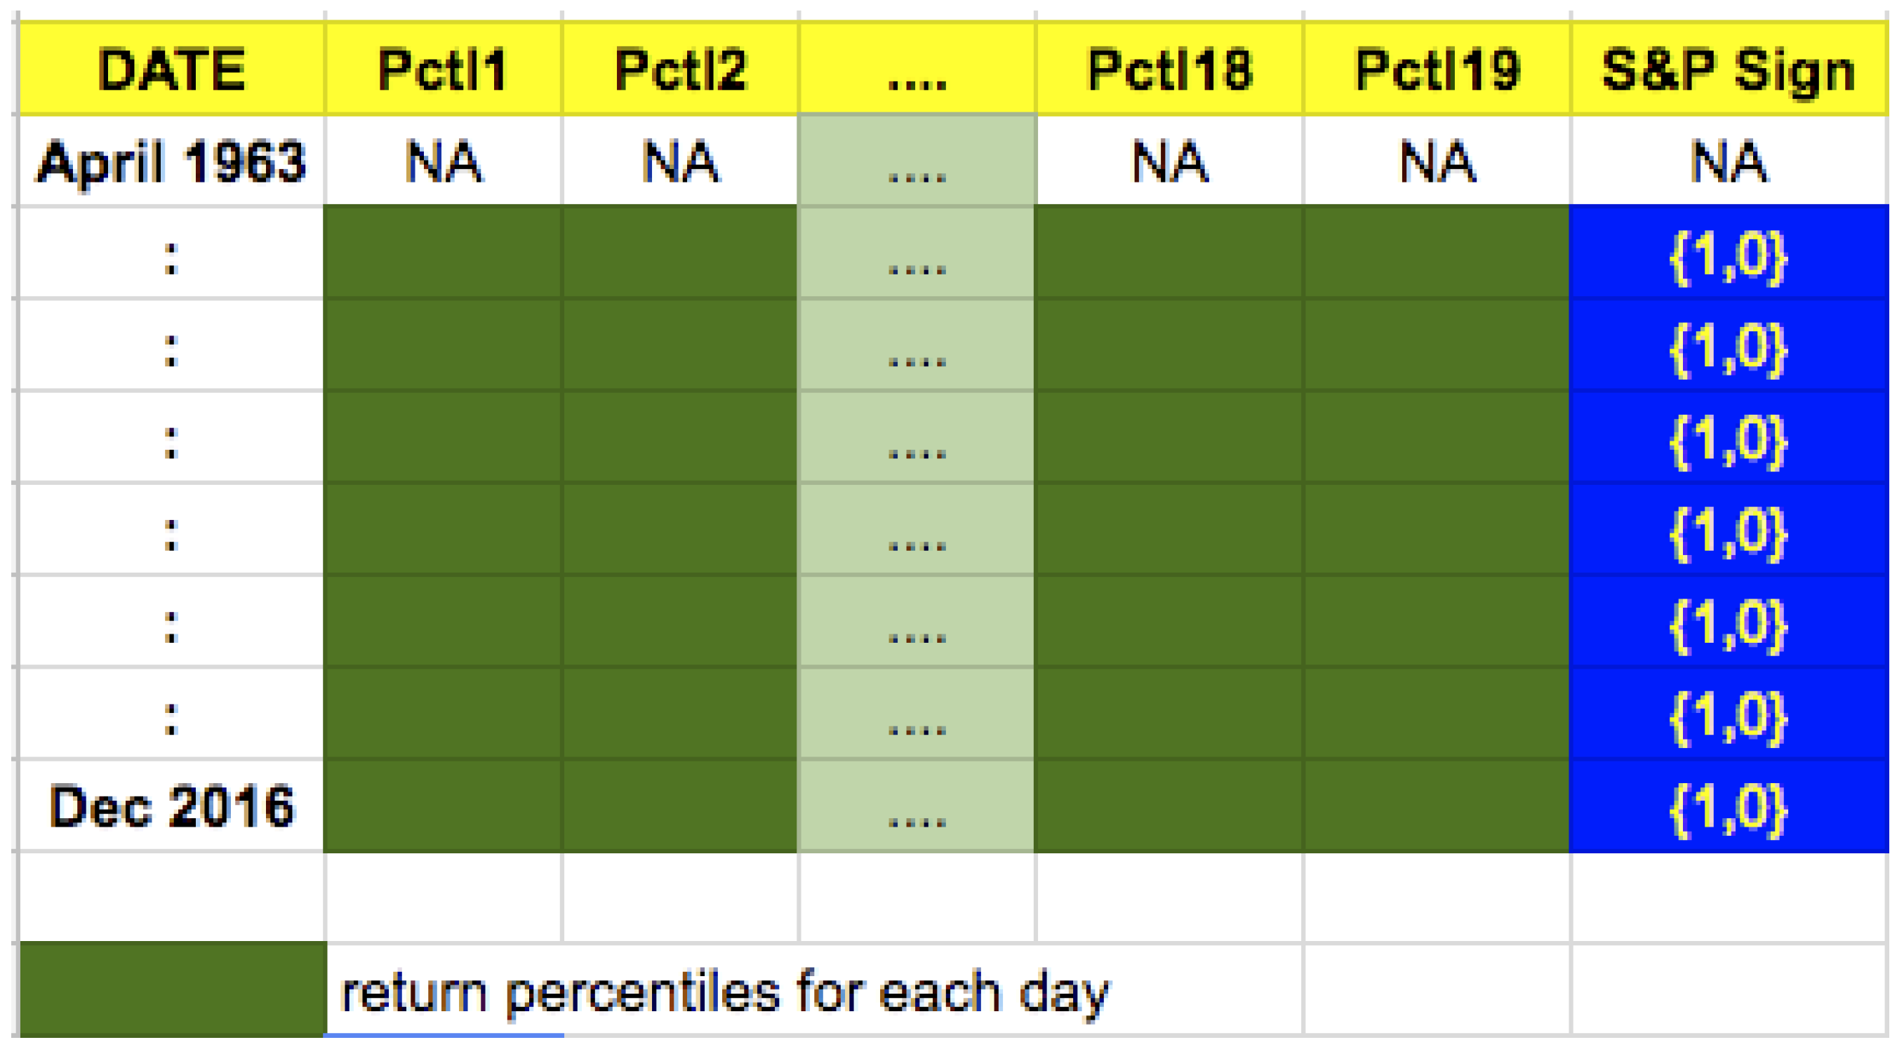Select the NA cell under Pctl1
This screenshot has height=1047, width=1897.
click(444, 161)
